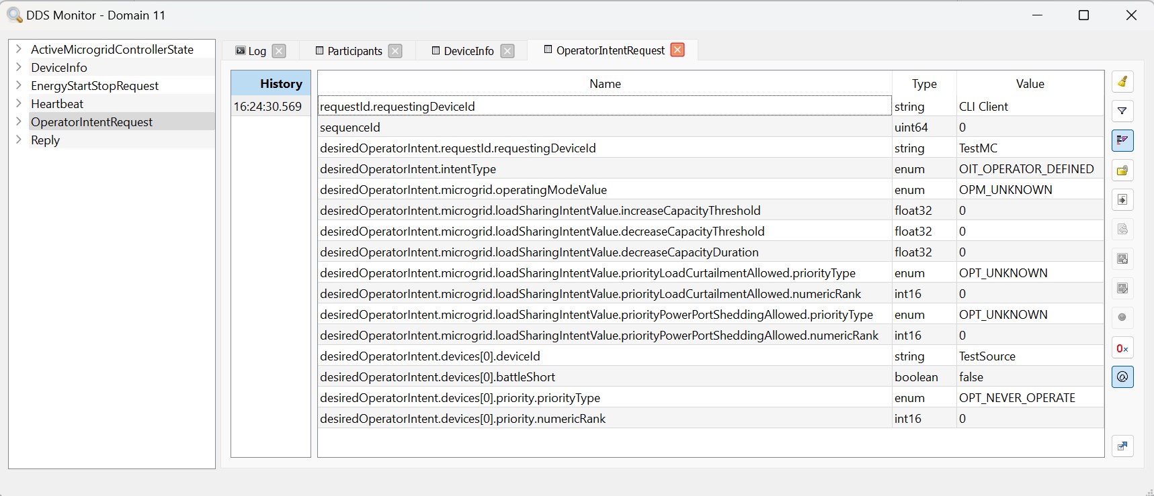This screenshot has height=496, width=1154.
Task: Switch to the Participants tab
Action: click(354, 51)
